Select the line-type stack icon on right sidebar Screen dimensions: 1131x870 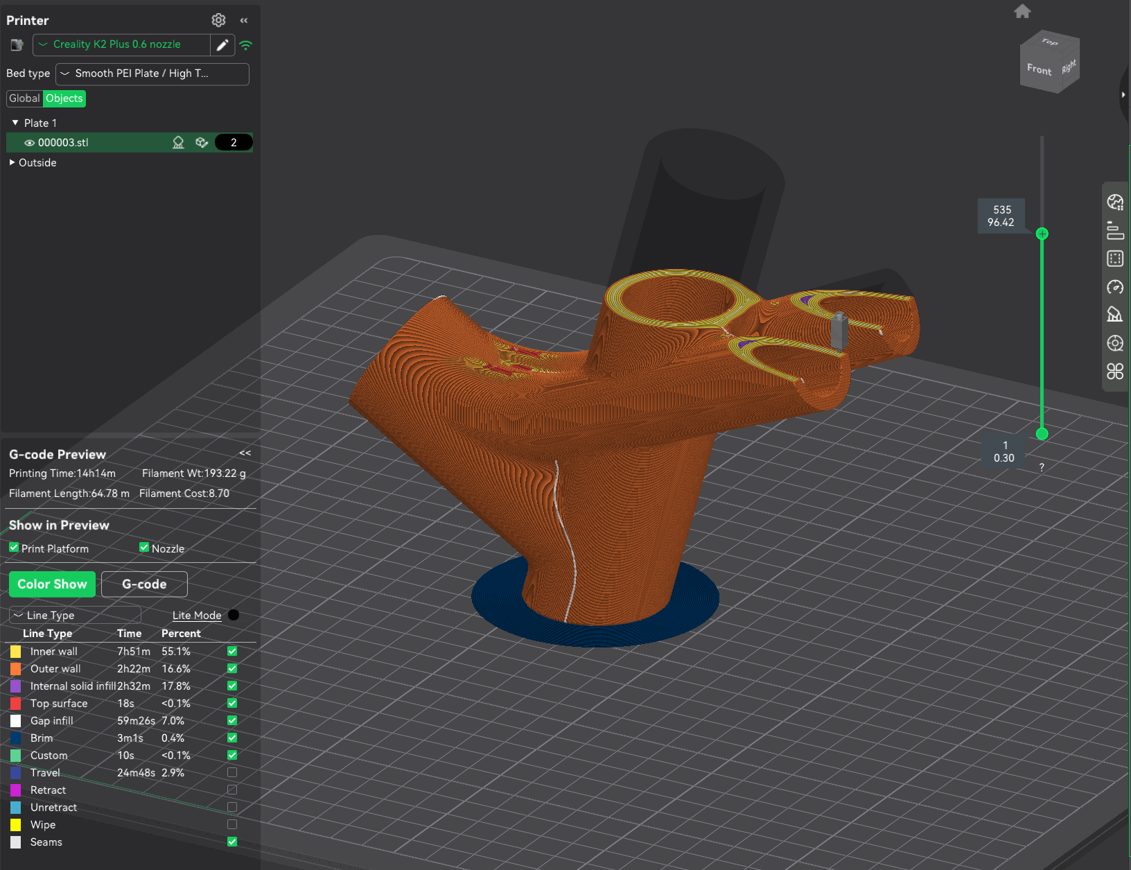pos(1116,230)
